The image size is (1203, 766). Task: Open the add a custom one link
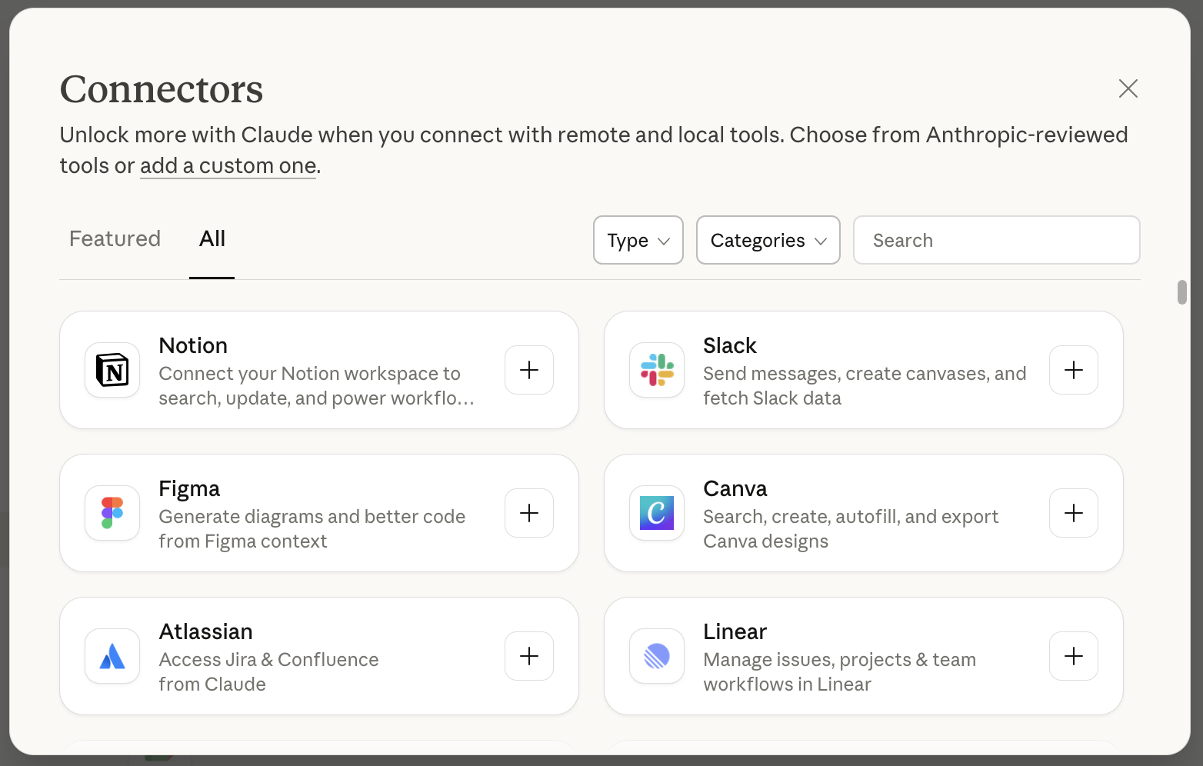(x=227, y=165)
